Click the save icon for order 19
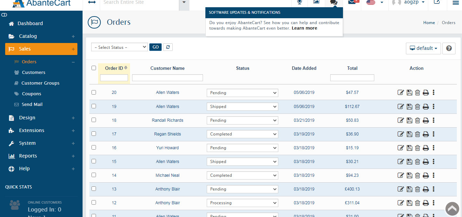The height and width of the screenshot is (217, 462). click(x=409, y=107)
